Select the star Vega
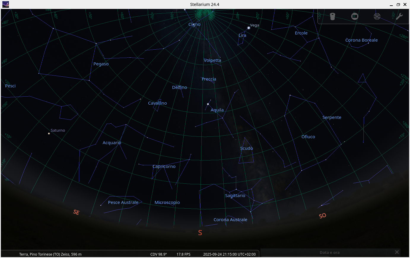 click(x=248, y=28)
